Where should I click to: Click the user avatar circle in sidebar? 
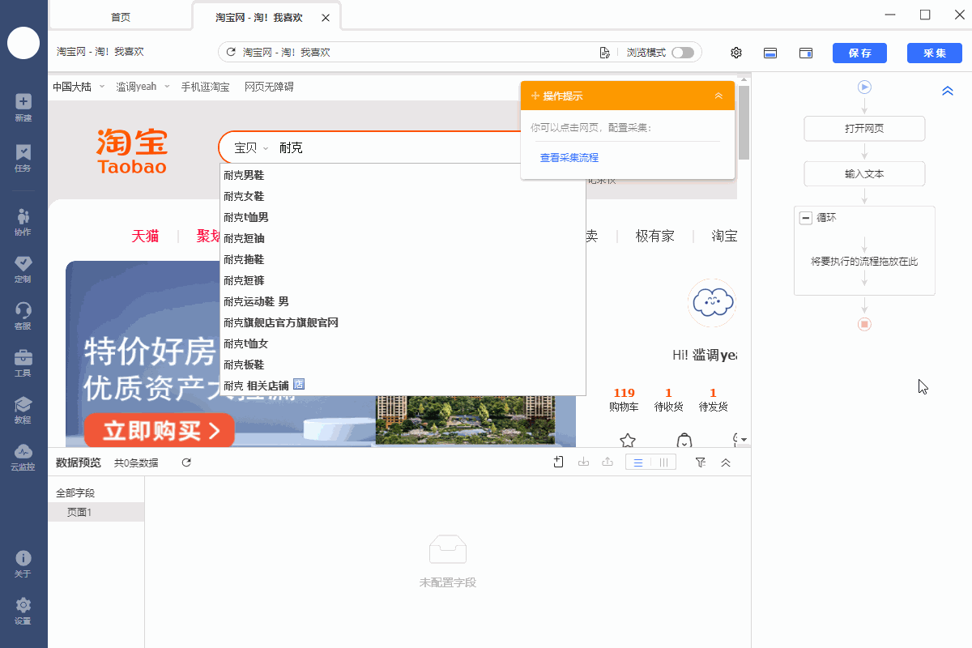(23, 43)
